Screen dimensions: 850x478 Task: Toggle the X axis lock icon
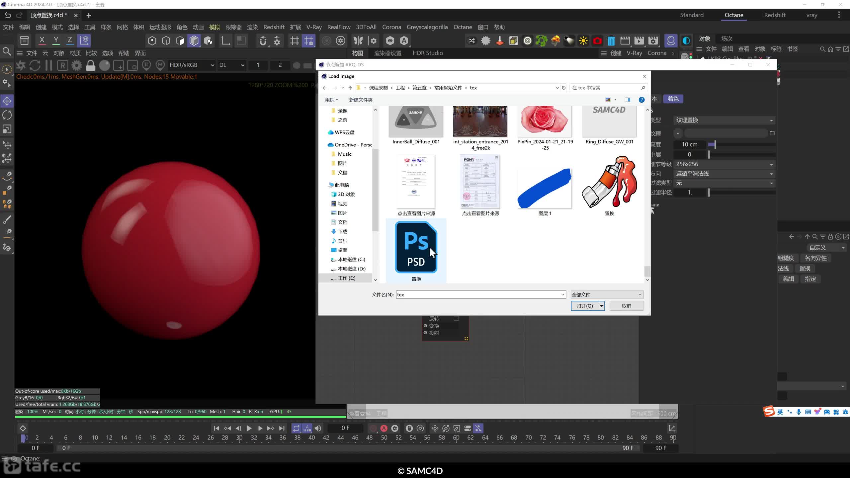[x=42, y=40]
